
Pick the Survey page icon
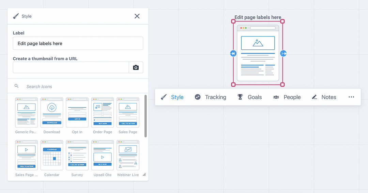click(x=77, y=155)
